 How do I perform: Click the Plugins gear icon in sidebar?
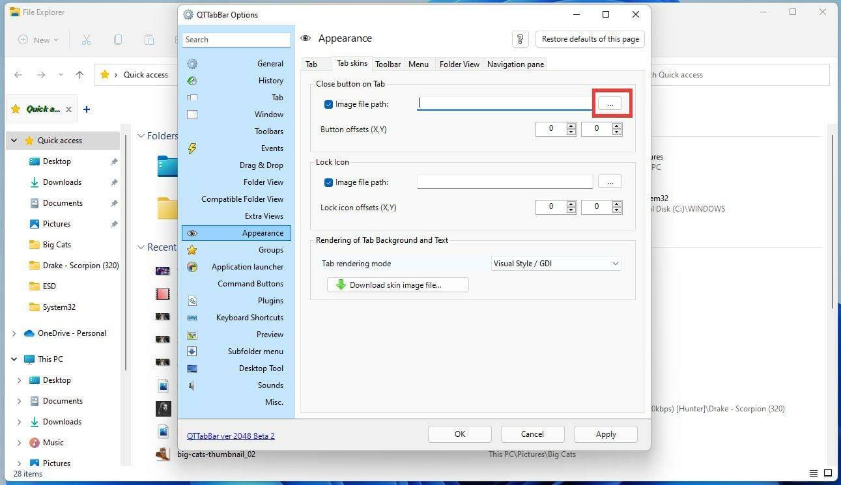click(192, 300)
